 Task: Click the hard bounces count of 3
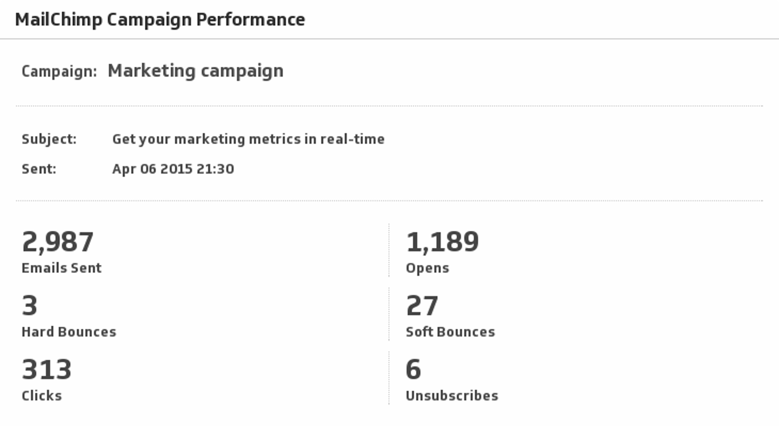[x=30, y=305]
